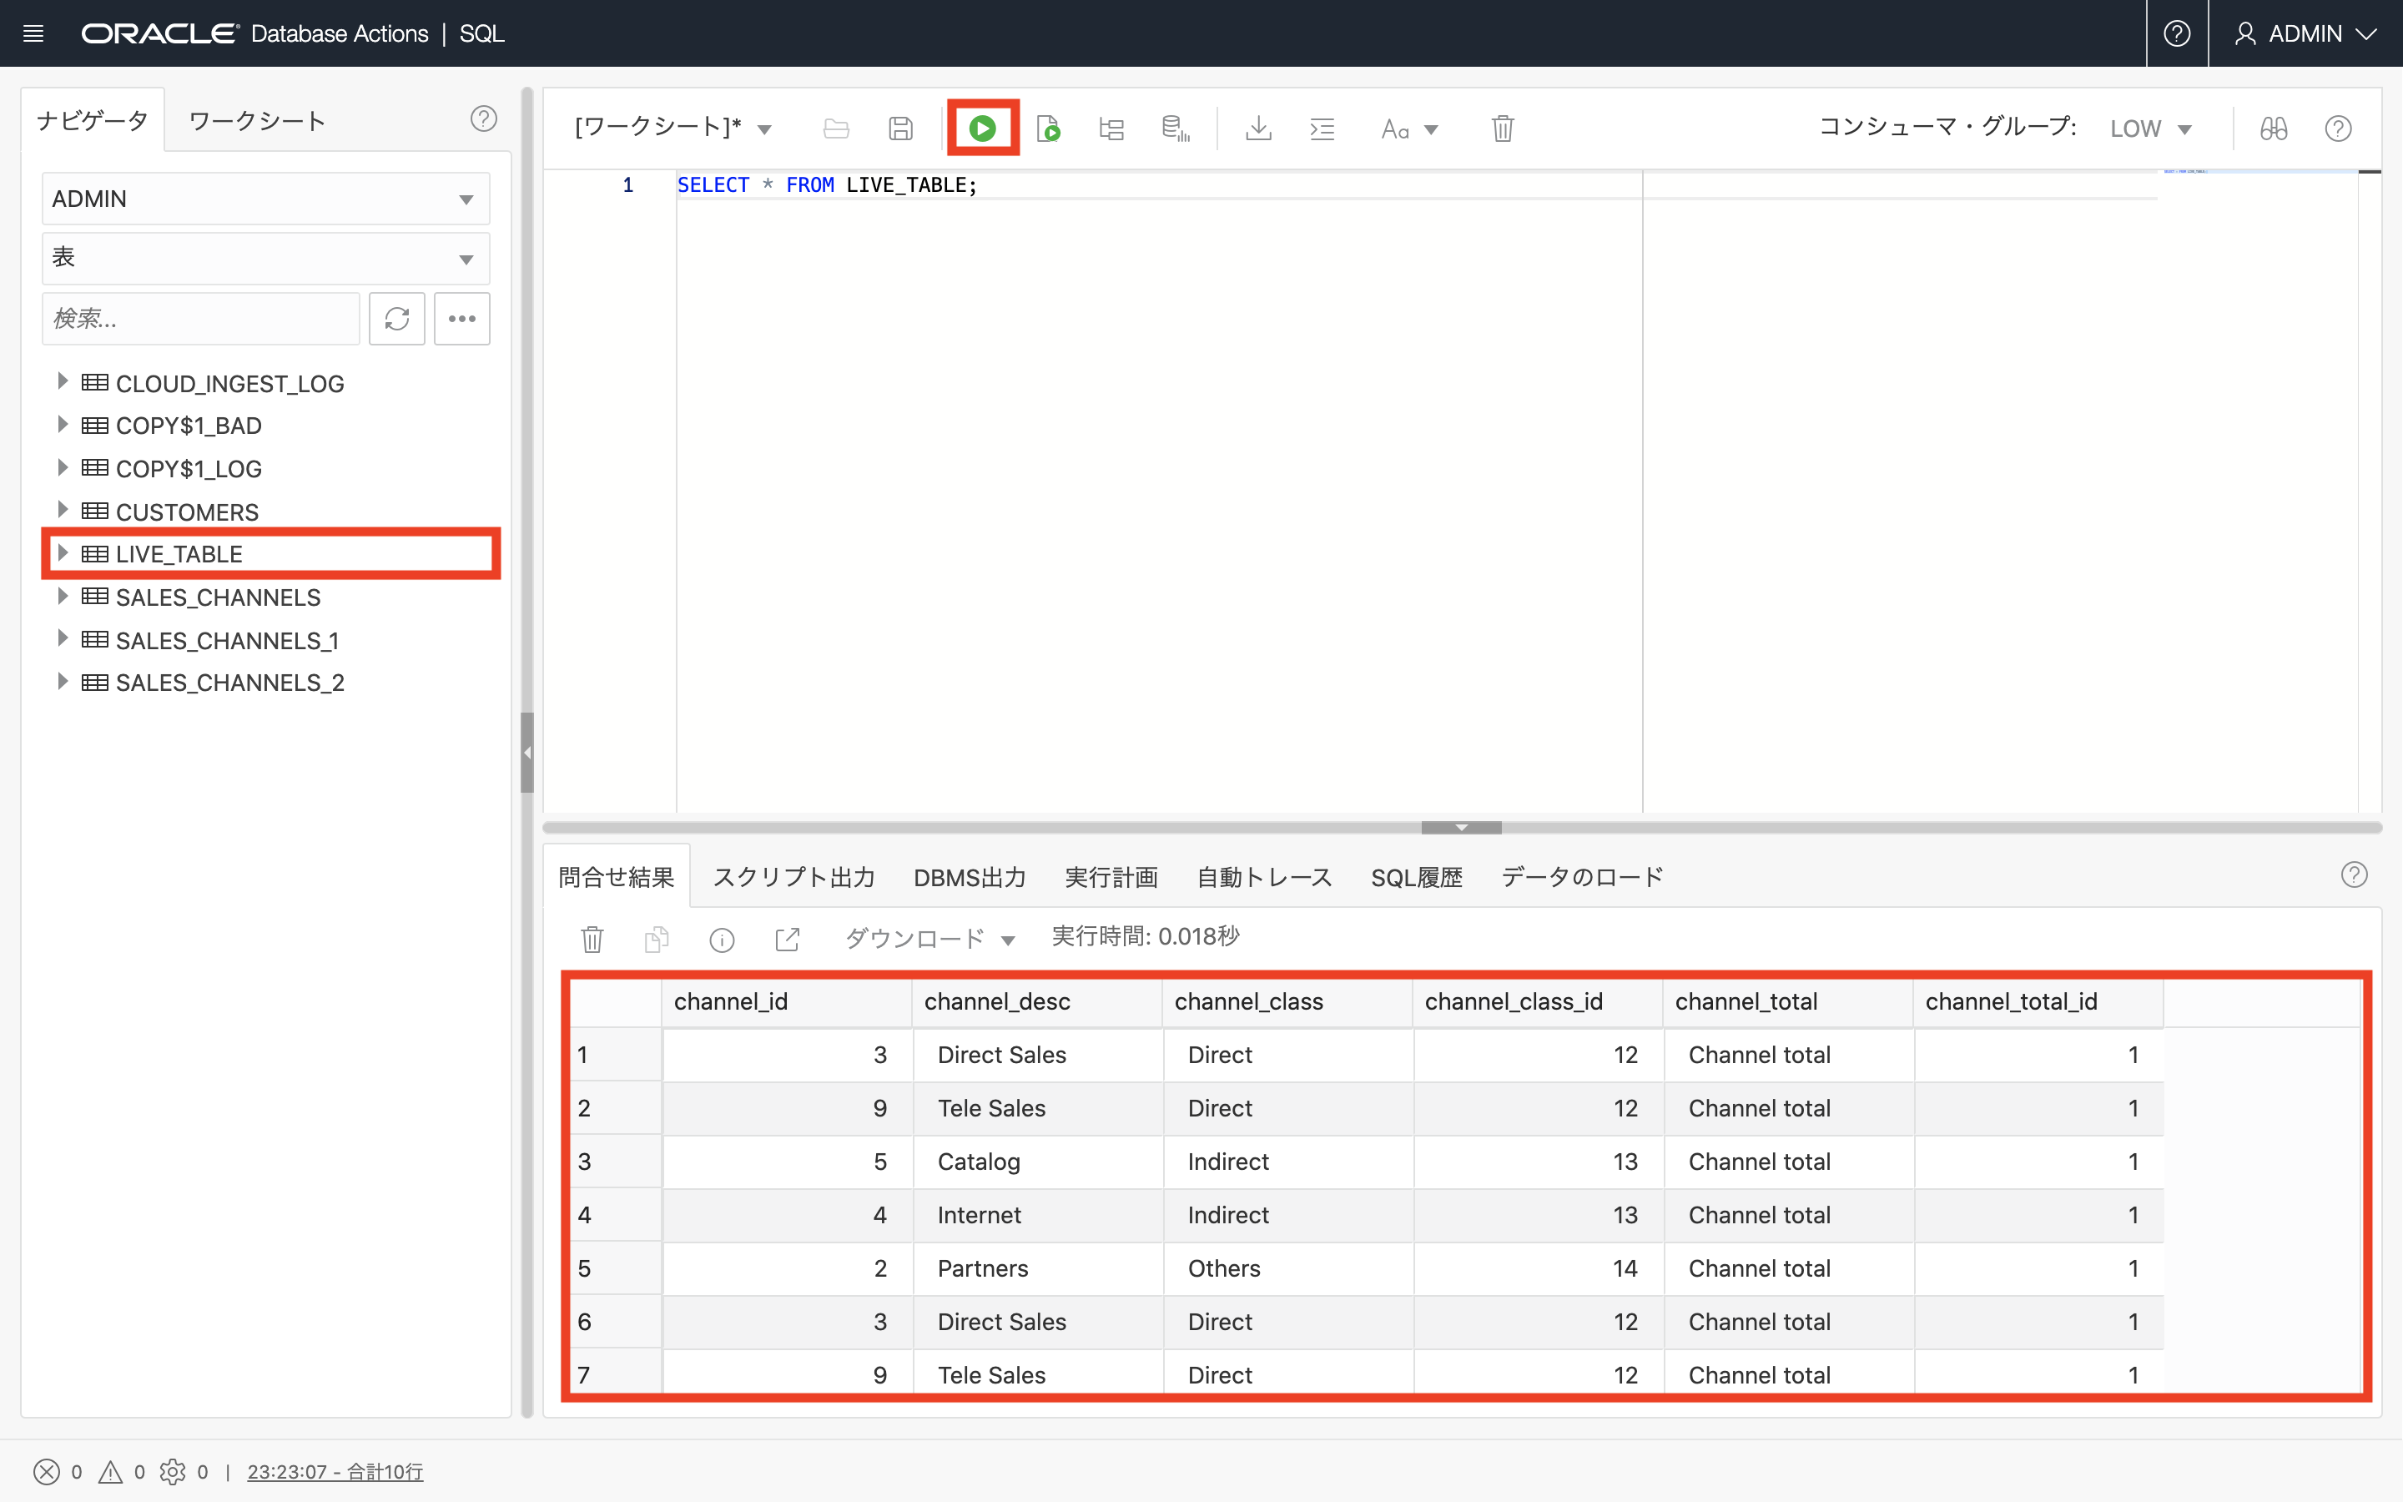This screenshot has width=2403, height=1502.
Task: Open the ADMIN schema dropdown
Action: pyautogui.click(x=265, y=199)
